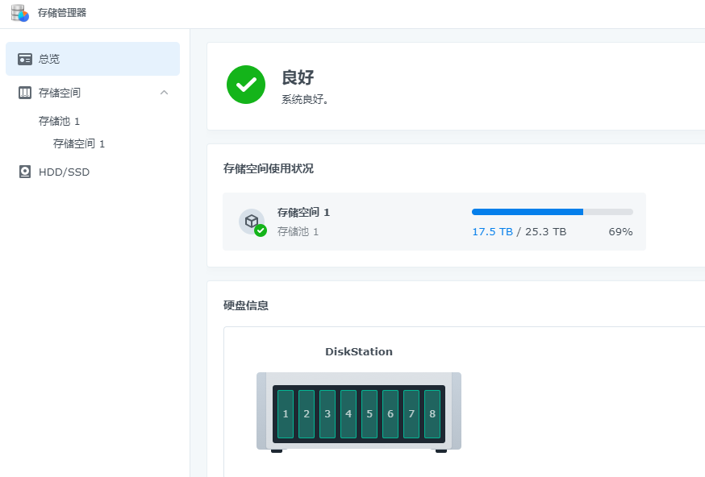Select drive bay 8
Screen dimensions: 705x477
[432, 413]
